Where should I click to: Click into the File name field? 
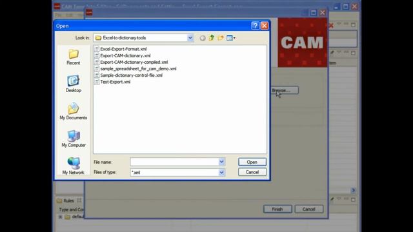pos(174,162)
